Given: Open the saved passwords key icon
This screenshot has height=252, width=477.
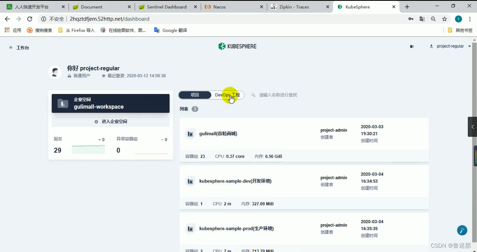Looking at the screenshot, I should (411, 19).
